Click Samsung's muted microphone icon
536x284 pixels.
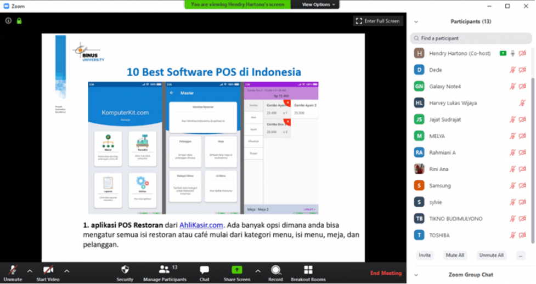(x=513, y=185)
